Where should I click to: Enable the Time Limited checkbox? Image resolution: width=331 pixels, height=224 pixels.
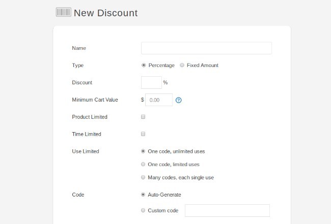143,134
